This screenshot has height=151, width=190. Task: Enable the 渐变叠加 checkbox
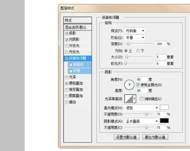coord(67,90)
